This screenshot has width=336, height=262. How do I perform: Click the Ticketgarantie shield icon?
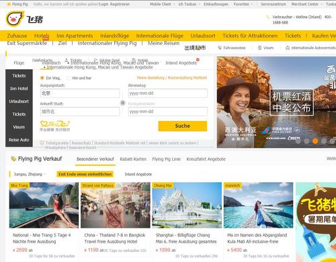[42, 143]
